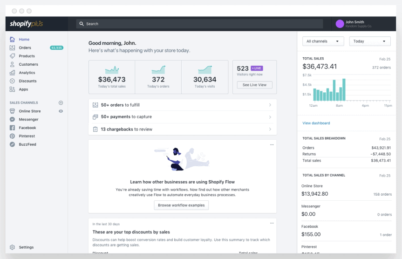
Task: Click the Analytics bar chart icon
Action: click(12, 73)
